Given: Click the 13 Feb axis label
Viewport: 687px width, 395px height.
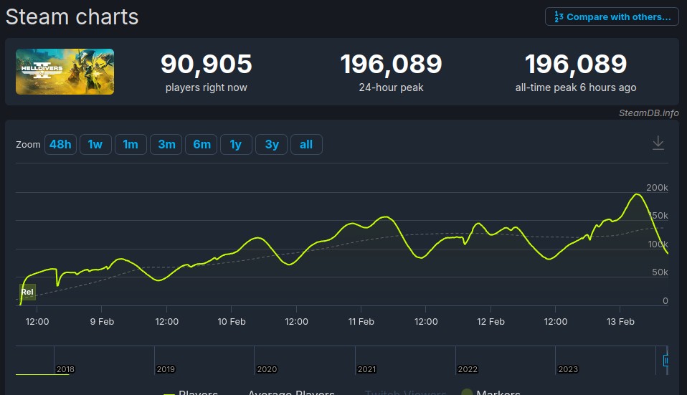Looking at the screenshot, I should pos(620,321).
